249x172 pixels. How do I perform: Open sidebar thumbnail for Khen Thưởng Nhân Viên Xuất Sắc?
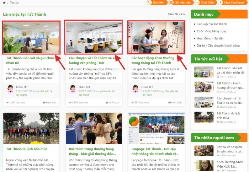pos(204,166)
